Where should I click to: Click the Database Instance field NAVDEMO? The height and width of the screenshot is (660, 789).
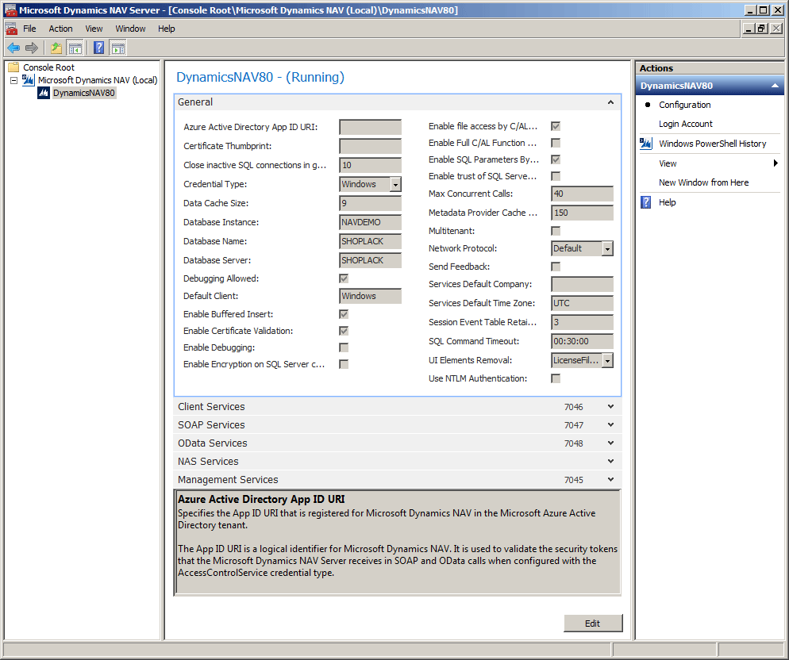[371, 222]
